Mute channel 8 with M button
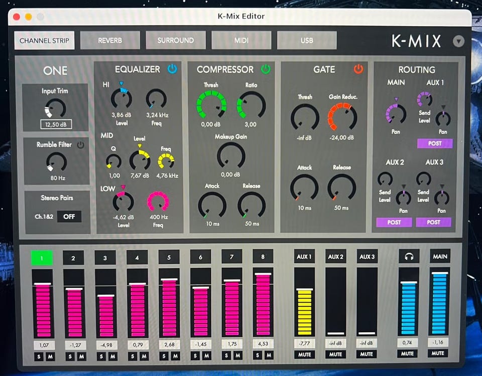482x376 pixels. (269, 355)
